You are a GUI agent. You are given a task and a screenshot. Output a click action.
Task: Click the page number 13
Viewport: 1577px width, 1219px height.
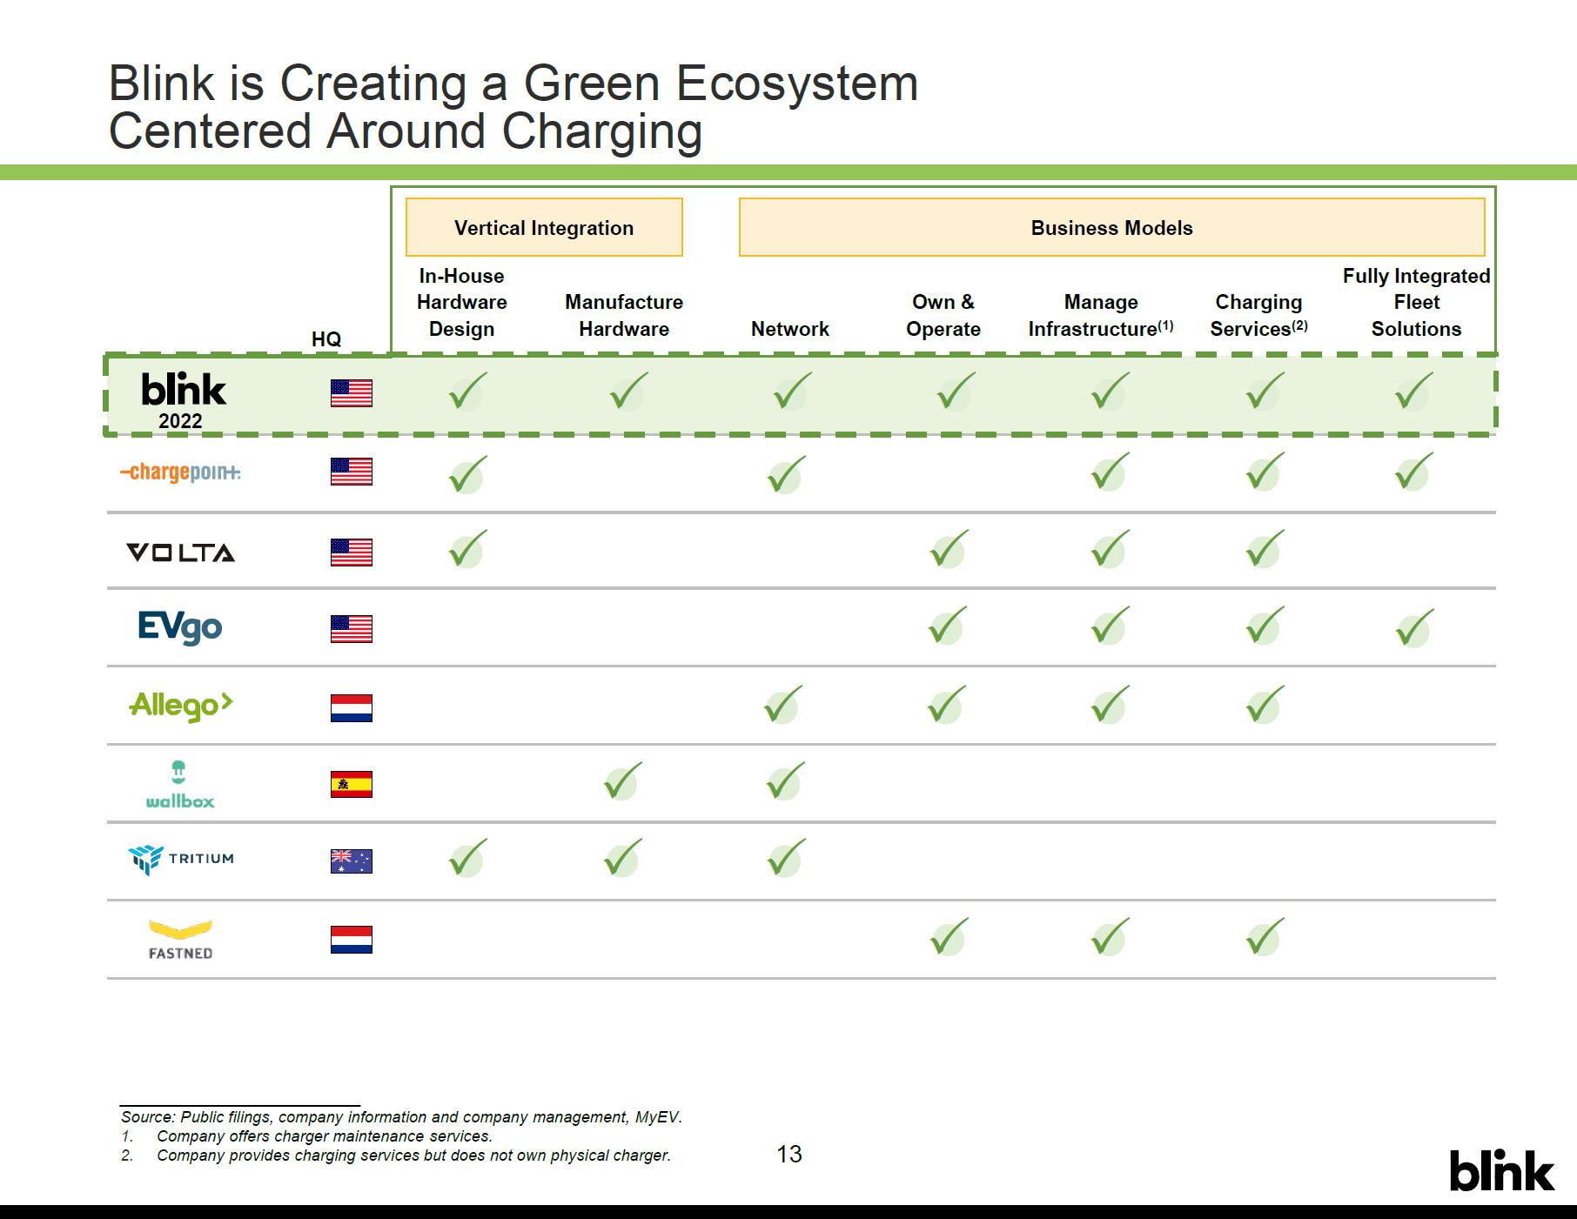788,1154
